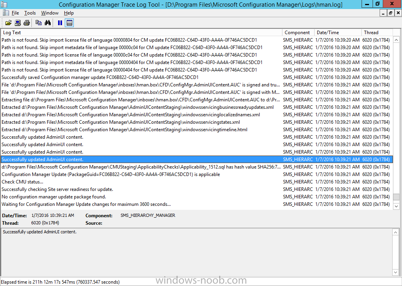
Task: Click the document icon beside File menu
Action: point(6,13)
